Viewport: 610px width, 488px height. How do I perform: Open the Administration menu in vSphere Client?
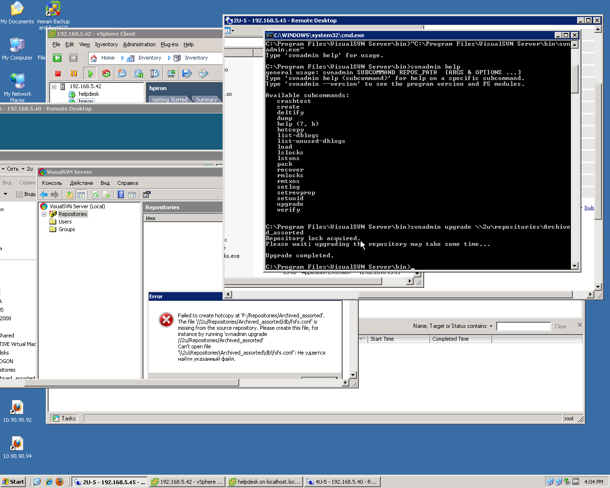point(139,44)
